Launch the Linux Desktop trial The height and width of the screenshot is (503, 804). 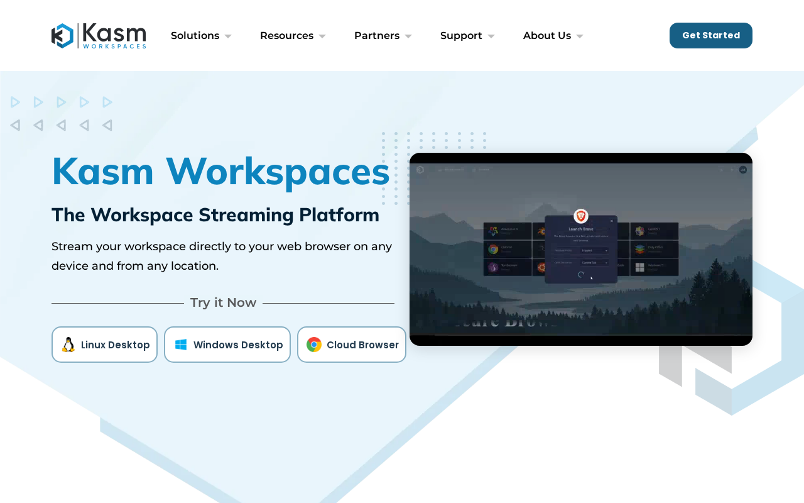104,345
